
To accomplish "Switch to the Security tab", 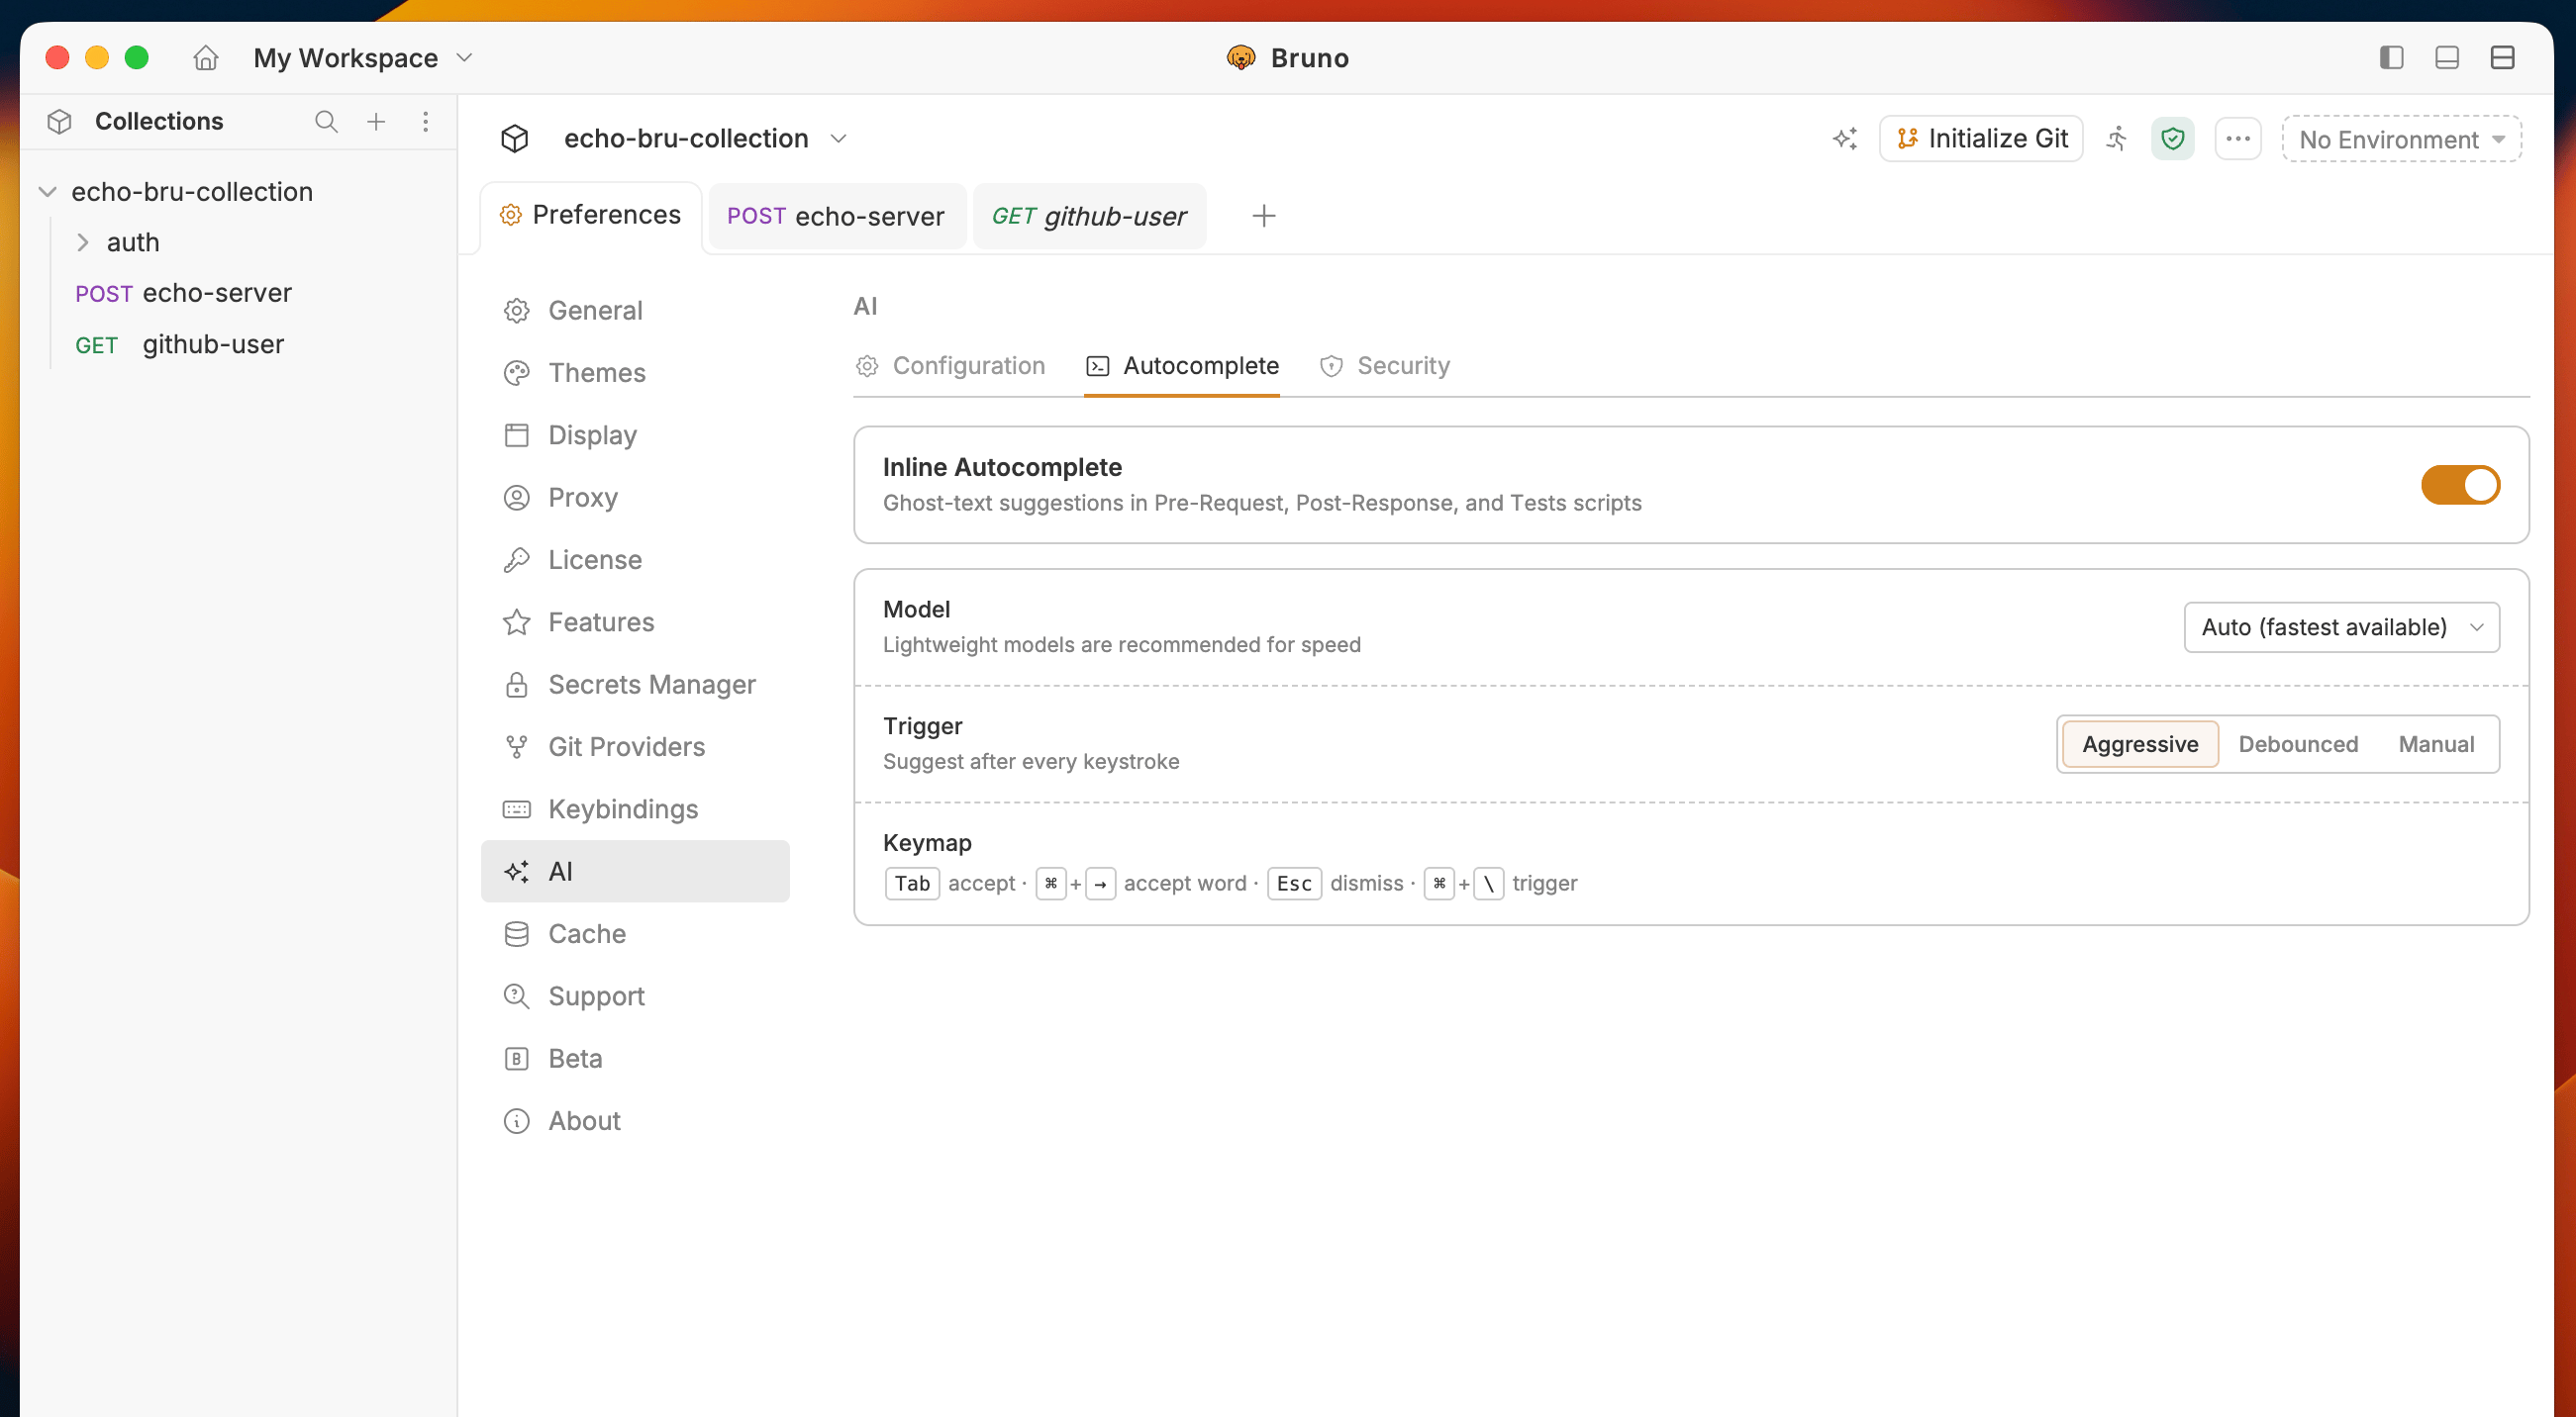I will pyautogui.click(x=1385, y=367).
